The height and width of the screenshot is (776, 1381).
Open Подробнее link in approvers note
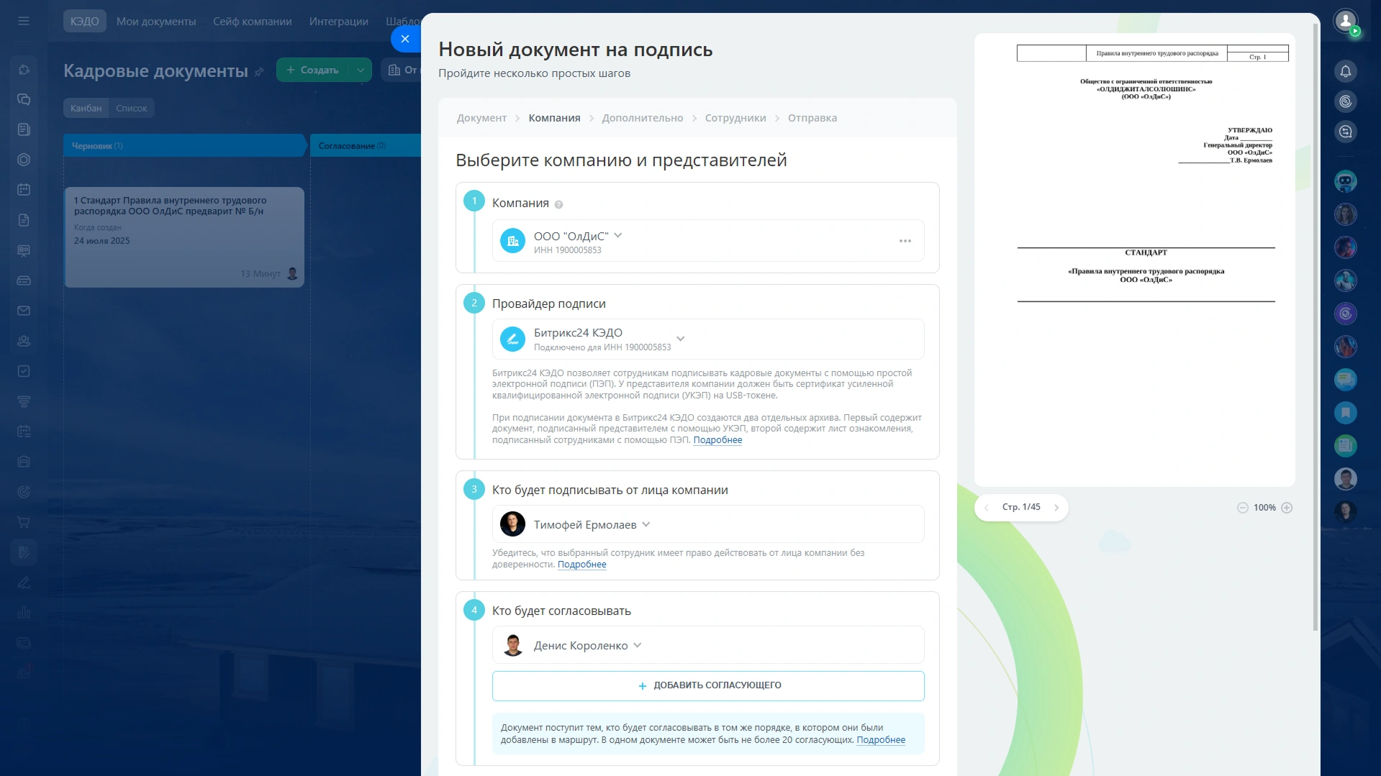[x=880, y=740]
